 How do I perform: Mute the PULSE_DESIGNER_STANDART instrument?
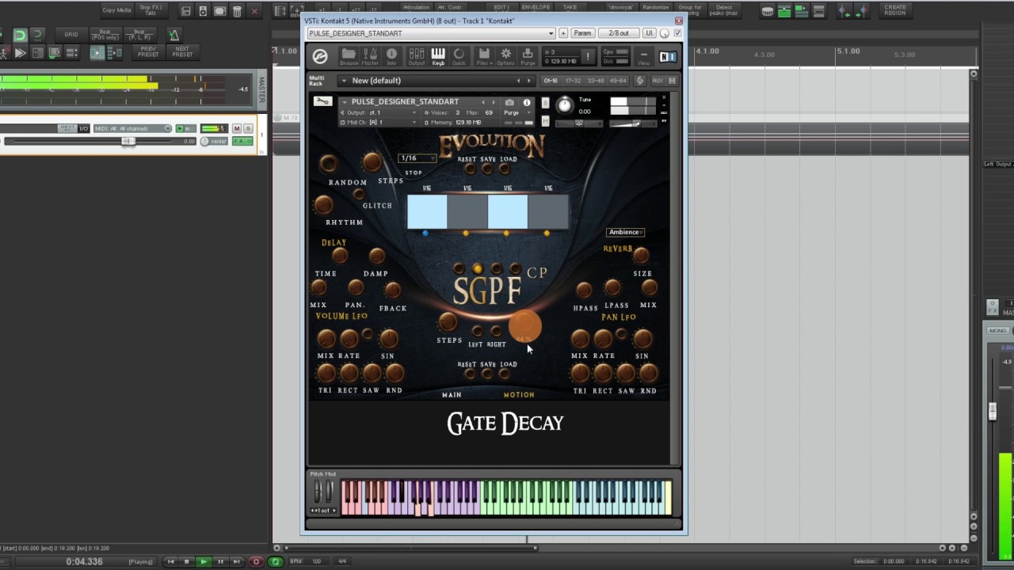(545, 120)
